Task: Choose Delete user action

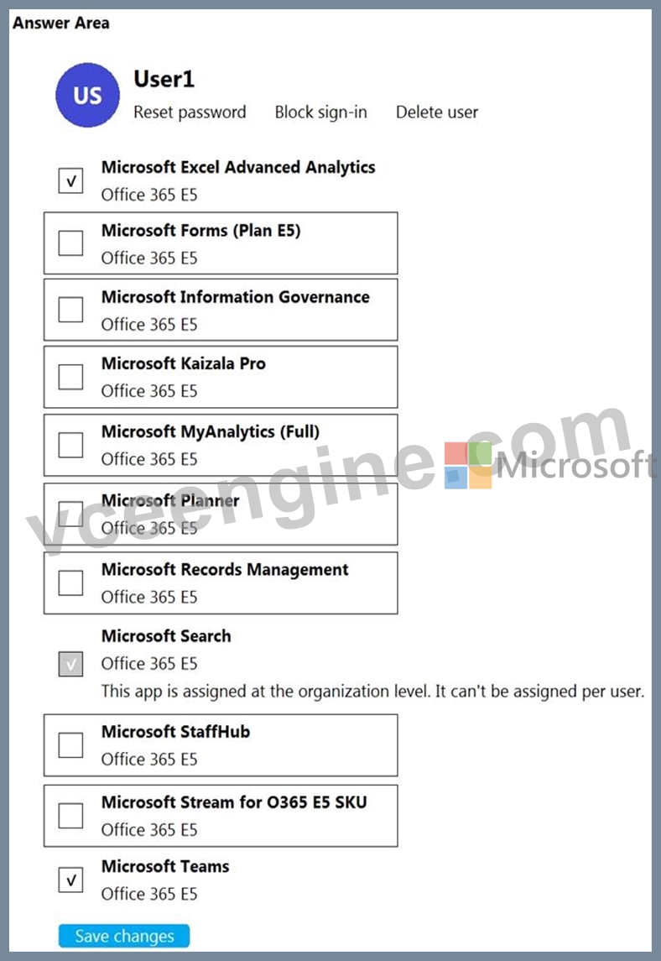Action: pyautogui.click(x=437, y=112)
